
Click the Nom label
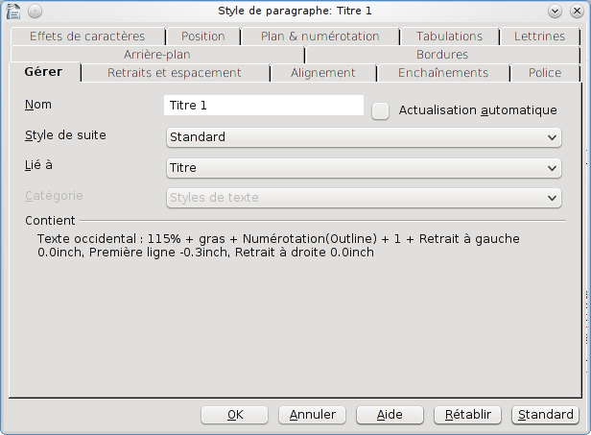click(38, 105)
